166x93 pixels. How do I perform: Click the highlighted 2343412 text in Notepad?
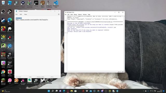pyautogui.click(x=19, y=18)
